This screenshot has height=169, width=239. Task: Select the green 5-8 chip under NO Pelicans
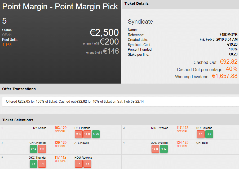(x=209, y=134)
